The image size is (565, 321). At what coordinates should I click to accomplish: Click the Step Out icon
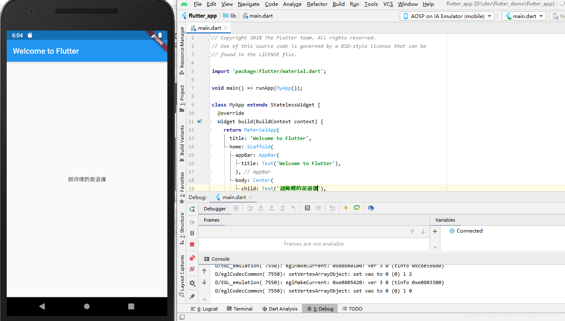[x=283, y=208]
